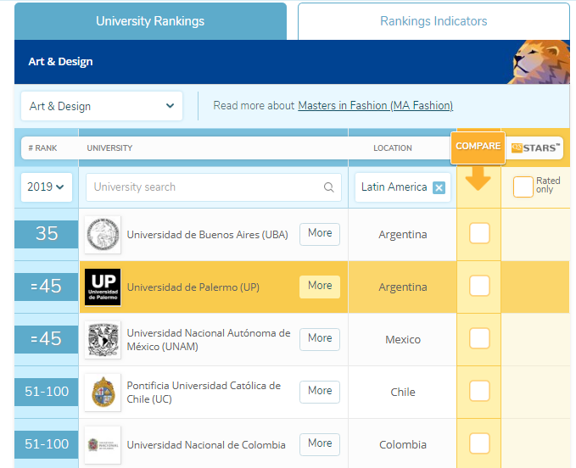Image resolution: width=576 pixels, height=468 pixels.
Task: Click More for Universidad de Buenos Aires
Action: (320, 234)
